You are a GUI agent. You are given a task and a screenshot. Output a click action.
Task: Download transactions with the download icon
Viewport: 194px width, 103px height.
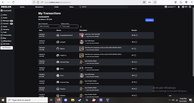81,27
